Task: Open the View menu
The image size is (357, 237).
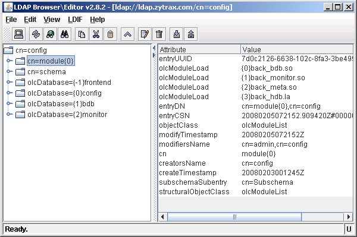Action: click(x=52, y=20)
